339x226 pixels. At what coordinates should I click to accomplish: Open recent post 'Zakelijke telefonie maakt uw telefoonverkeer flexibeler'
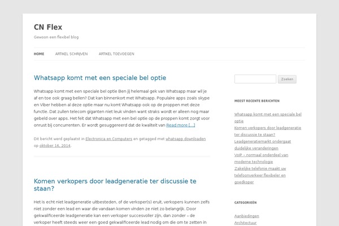[260, 175]
